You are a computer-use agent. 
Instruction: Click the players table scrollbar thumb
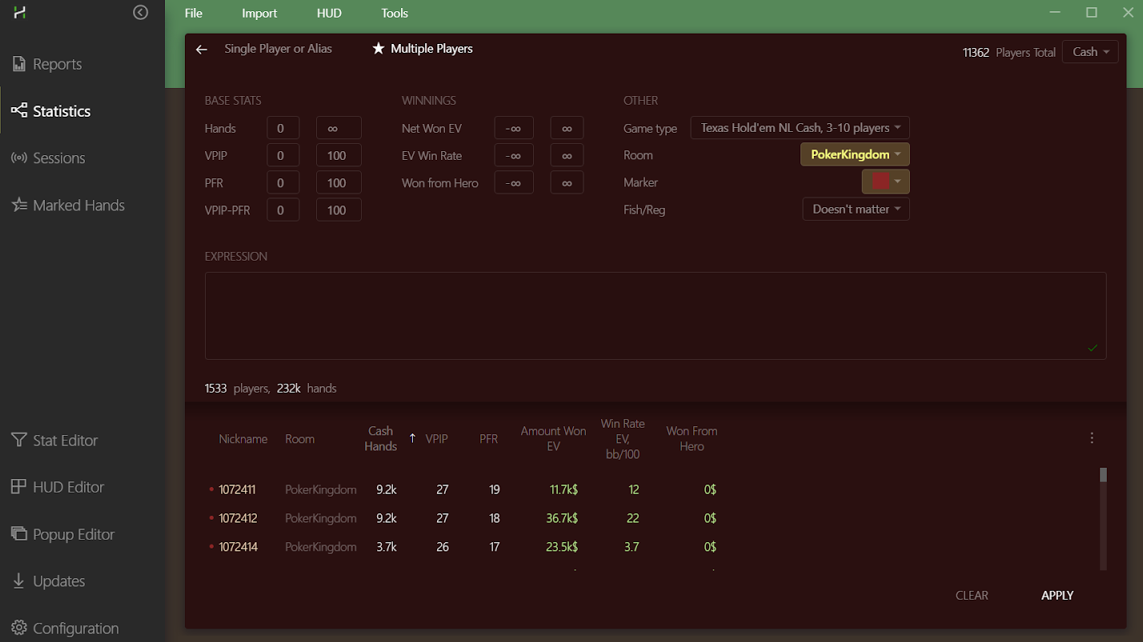[x=1103, y=475]
